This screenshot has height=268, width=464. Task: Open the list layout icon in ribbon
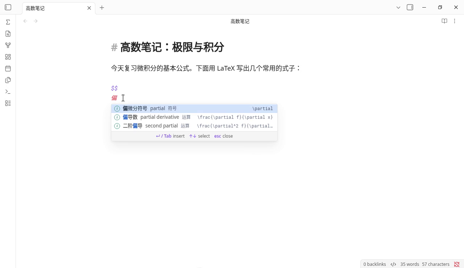pos(8,103)
